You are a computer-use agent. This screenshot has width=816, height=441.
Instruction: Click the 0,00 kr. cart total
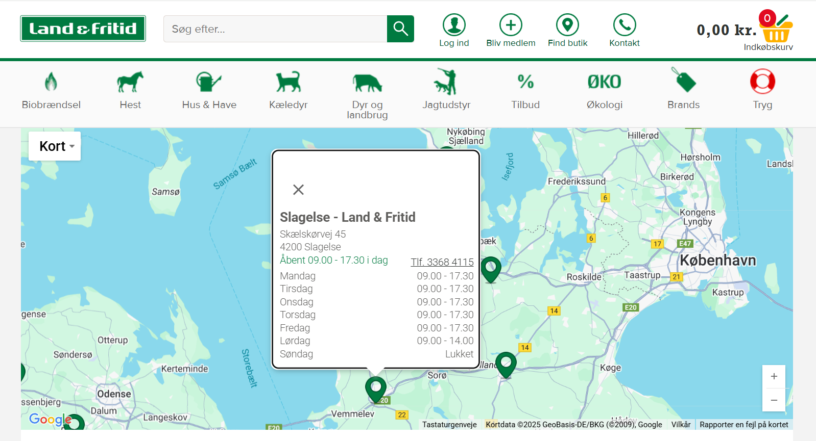727,30
